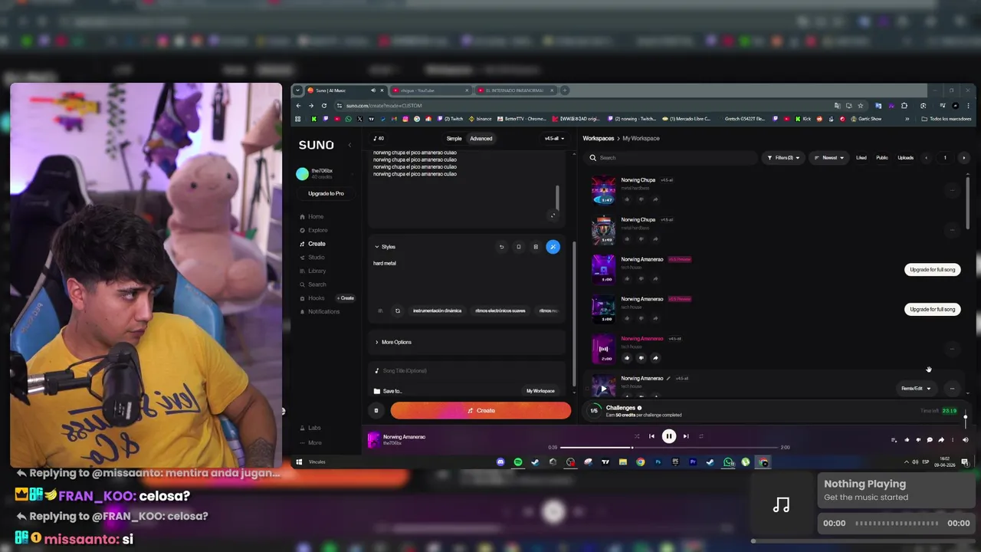Go to next workspace page
This screenshot has width=981, height=552.
coord(963,158)
